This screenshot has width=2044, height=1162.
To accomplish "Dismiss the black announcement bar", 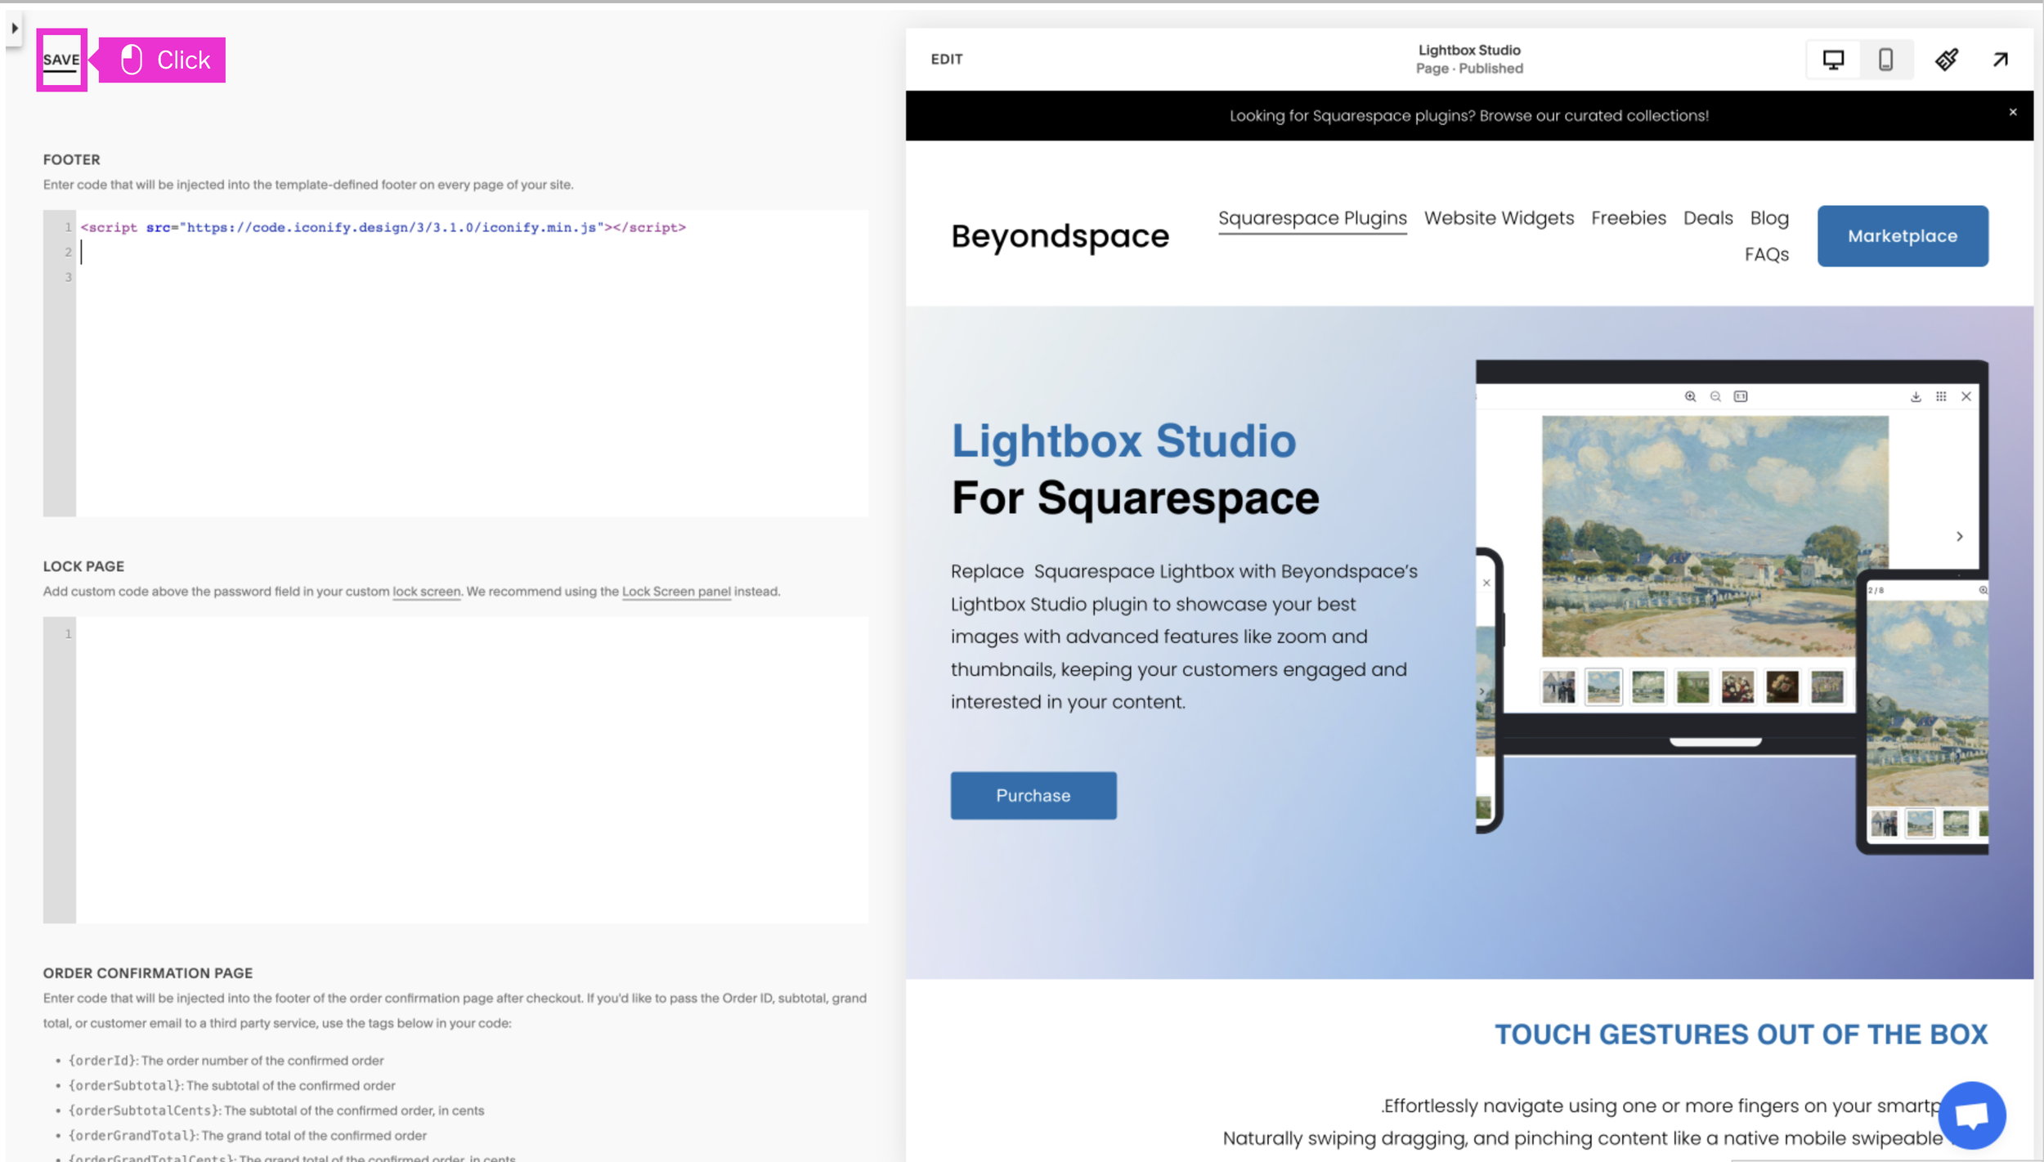I will click(2013, 112).
